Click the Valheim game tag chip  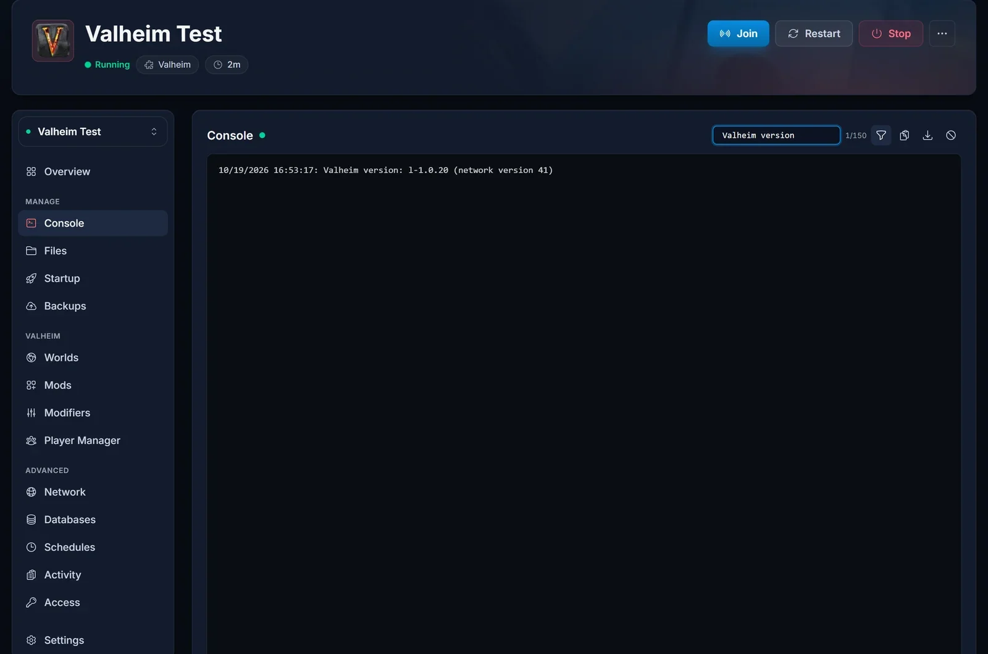click(x=167, y=65)
